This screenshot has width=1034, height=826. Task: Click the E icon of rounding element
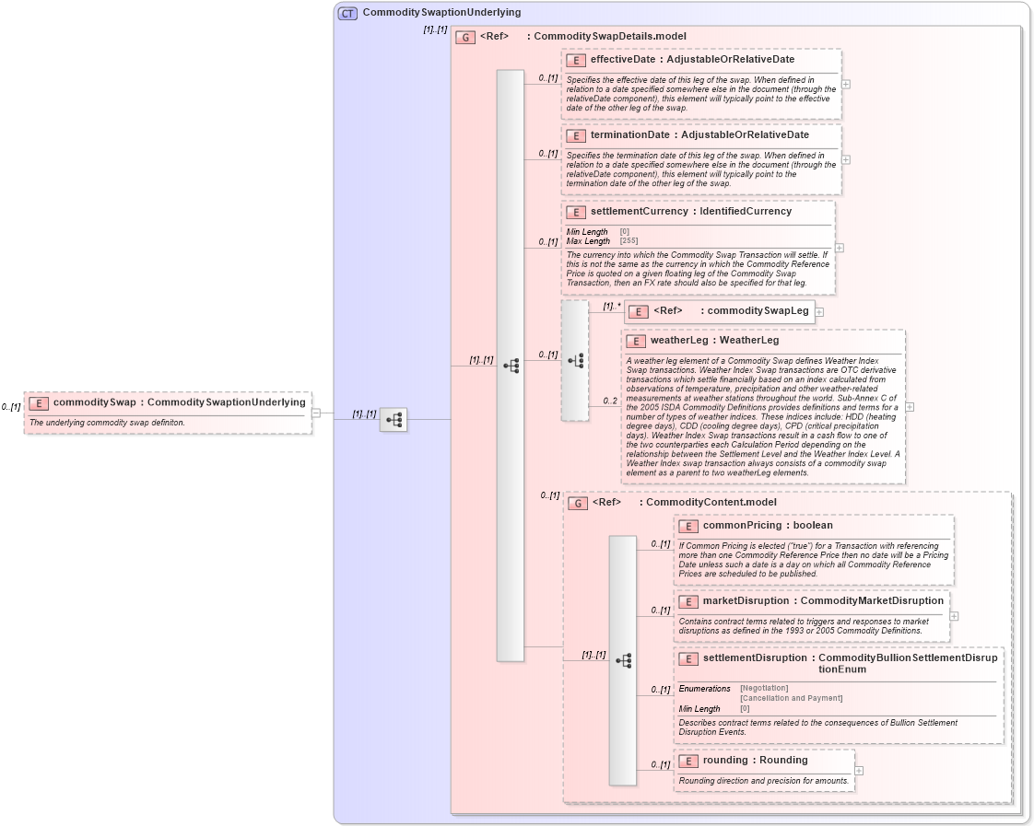pos(688,762)
